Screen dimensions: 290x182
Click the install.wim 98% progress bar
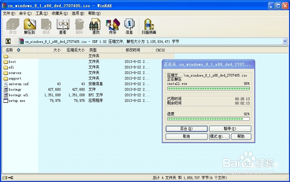pos(208,89)
